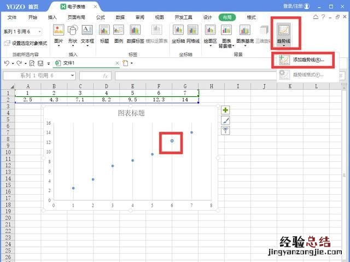Image resolution: width=350 pixels, height=262 pixels.
Task: Switch to the 插入 ribbon tab
Action: pos(52,18)
